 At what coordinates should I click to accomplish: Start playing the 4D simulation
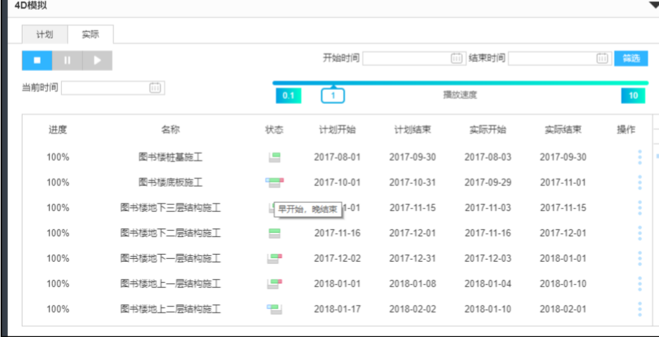click(x=98, y=60)
